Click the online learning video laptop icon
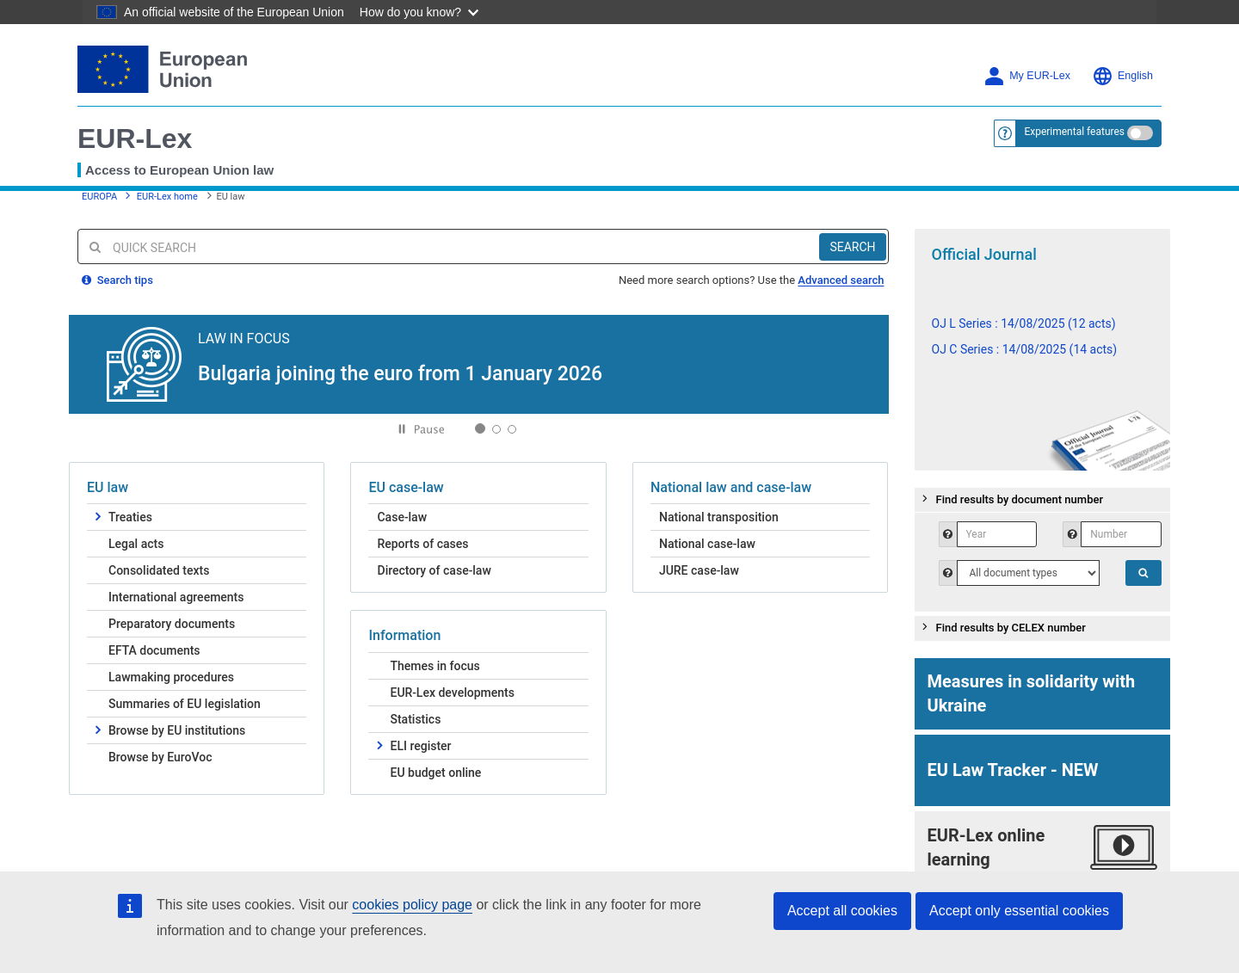This screenshot has height=973, width=1239. (x=1124, y=847)
